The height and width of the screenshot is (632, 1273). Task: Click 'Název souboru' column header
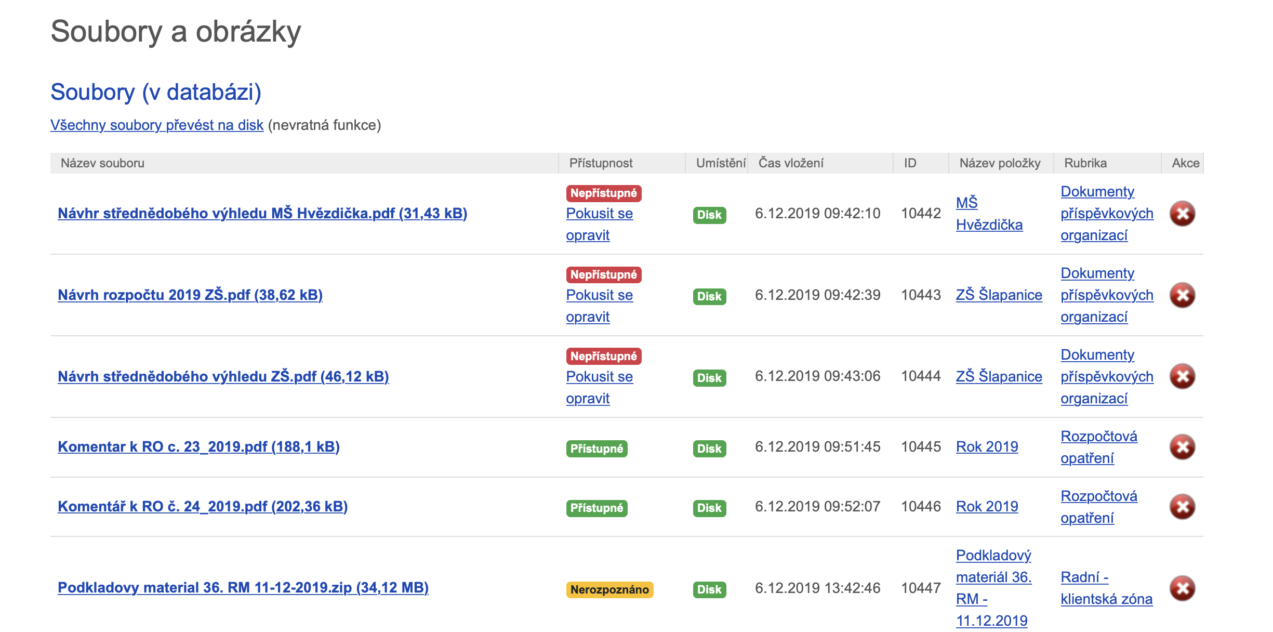point(102,163)
